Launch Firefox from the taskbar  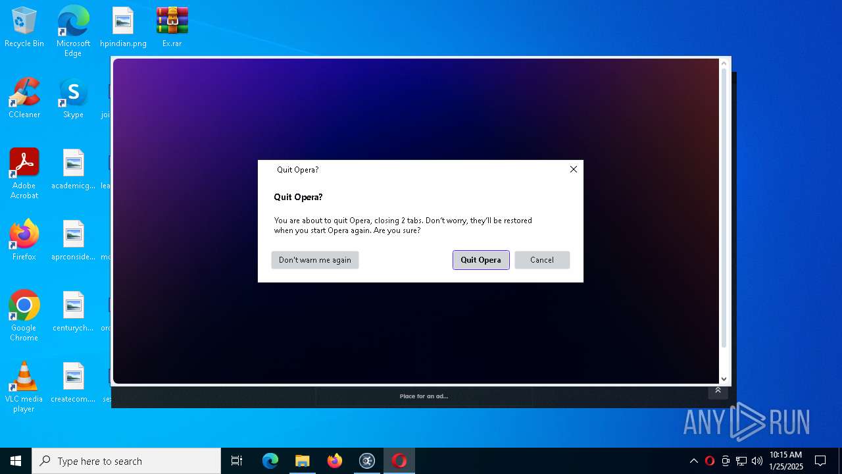(x=334, y=461)
